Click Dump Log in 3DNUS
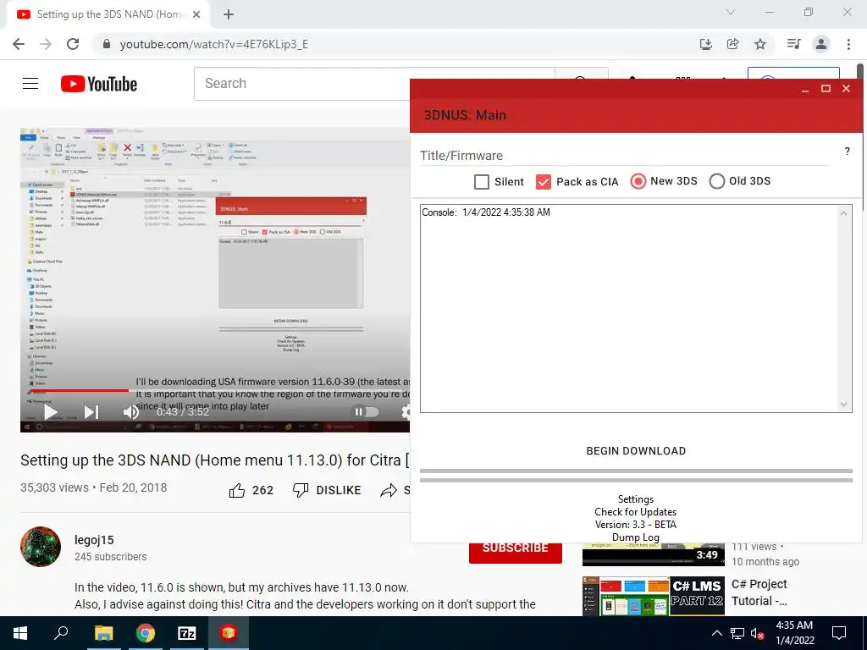Viewport: 867px width, 650px height. 635,537
